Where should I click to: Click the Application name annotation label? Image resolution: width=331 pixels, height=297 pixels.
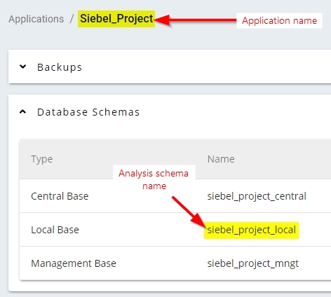(279, 21)
